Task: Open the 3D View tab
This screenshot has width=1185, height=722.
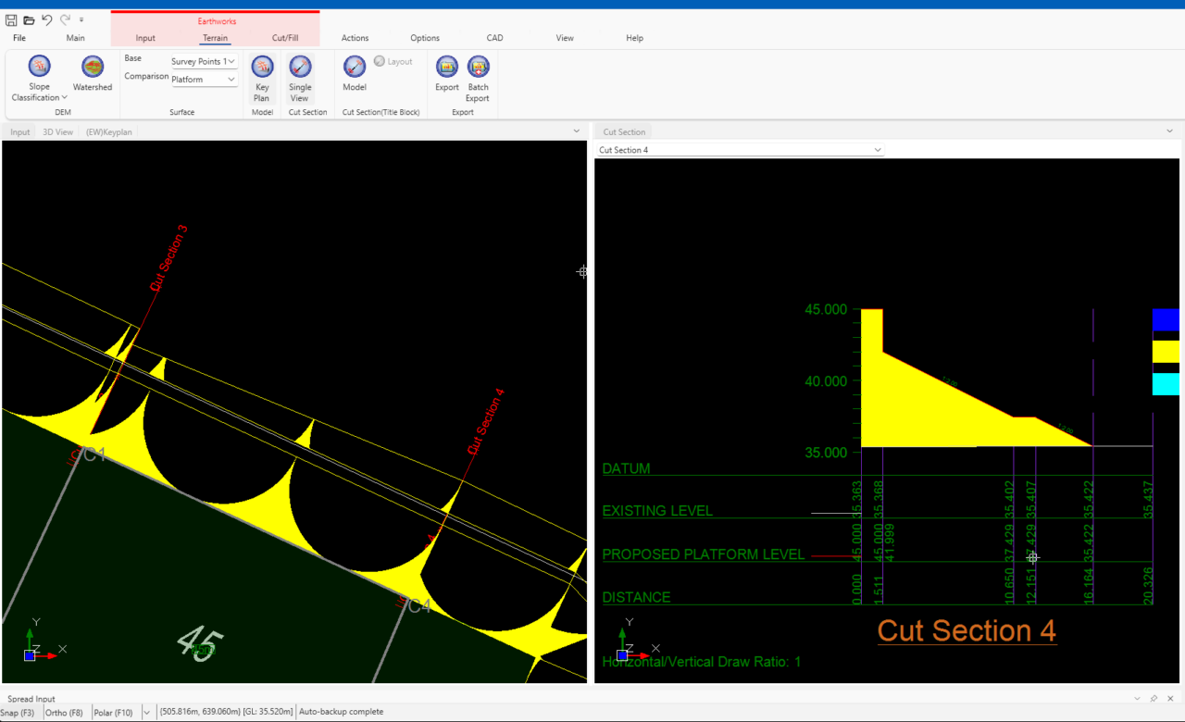Action: pos(57,131)
